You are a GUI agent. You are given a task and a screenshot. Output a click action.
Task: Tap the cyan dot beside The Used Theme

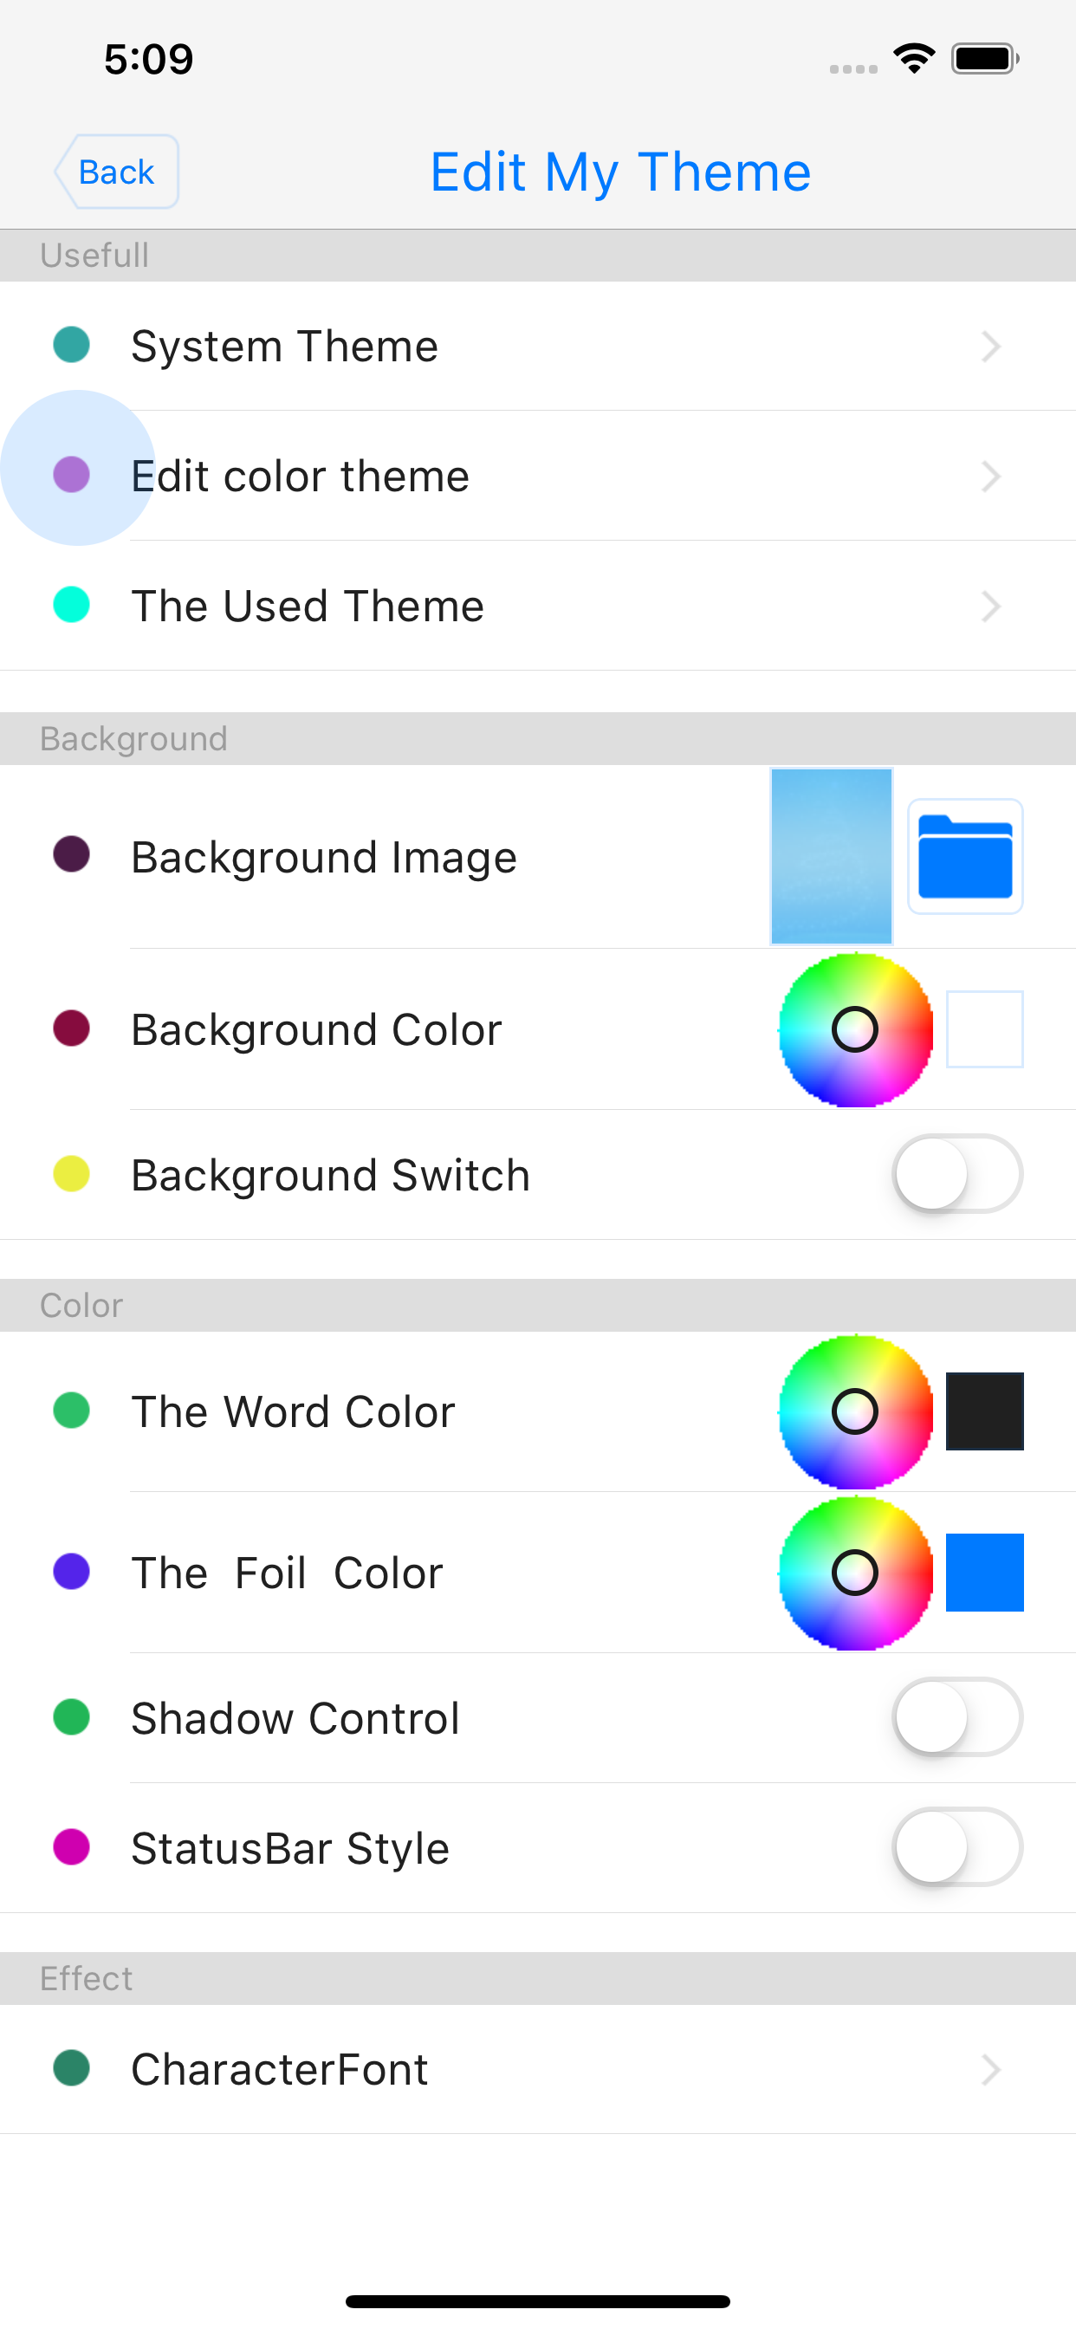pyautogui.click(x=71, y=605)
